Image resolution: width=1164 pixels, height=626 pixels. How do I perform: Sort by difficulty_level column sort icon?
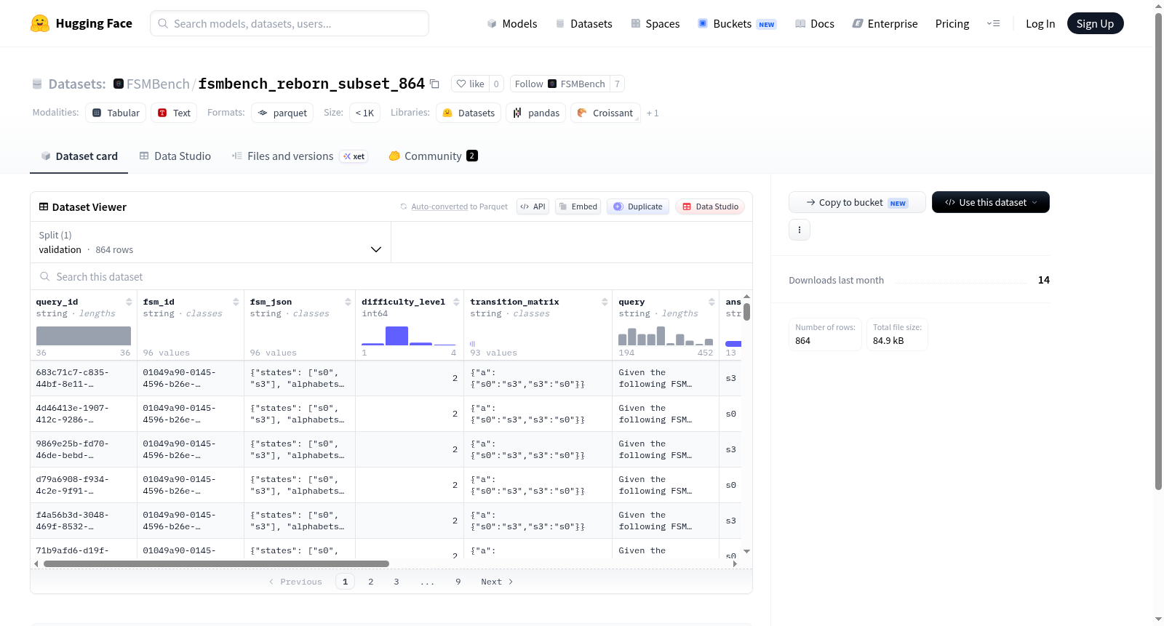click(x=456, y=302)
